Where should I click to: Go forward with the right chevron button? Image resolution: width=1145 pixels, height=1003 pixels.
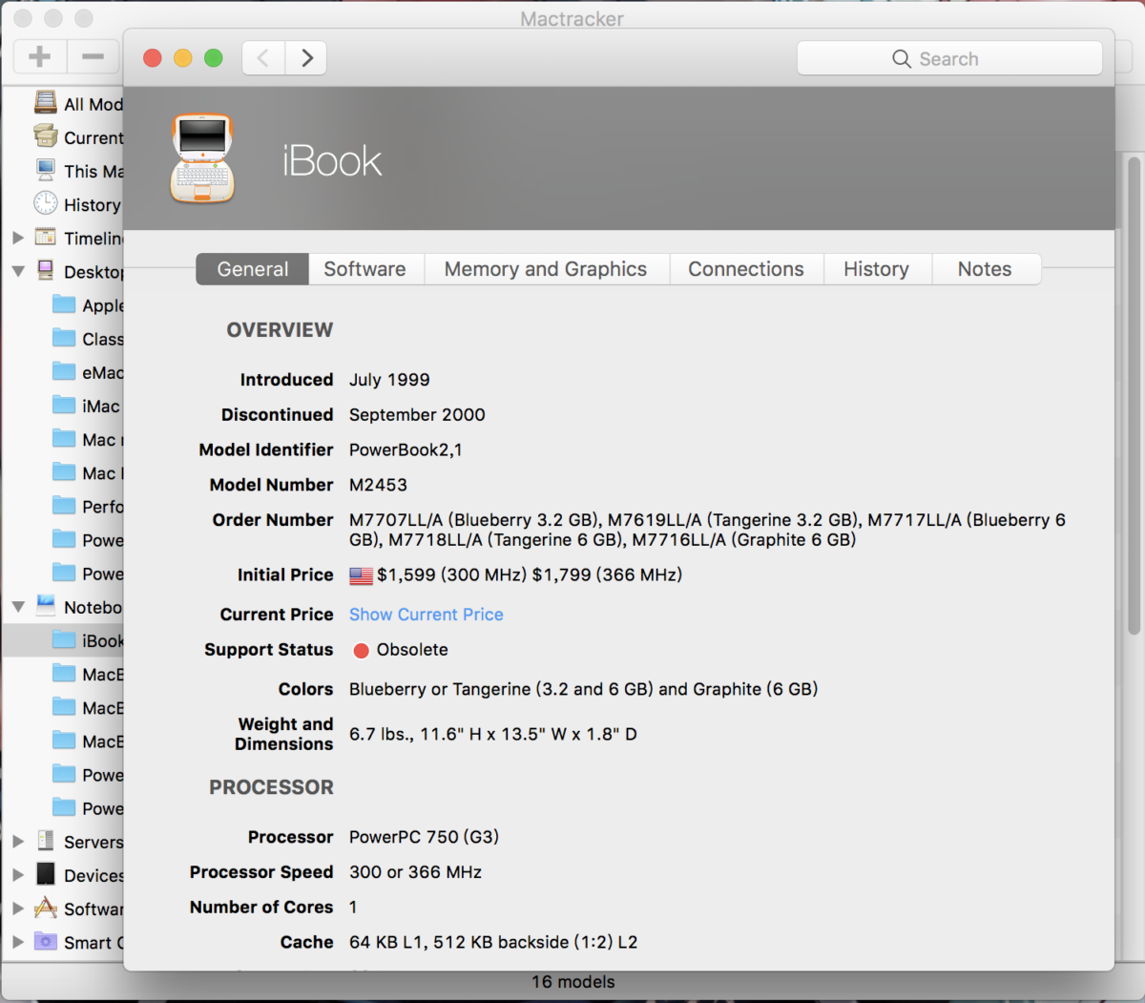pyautogui.click(x=306, y=58)
